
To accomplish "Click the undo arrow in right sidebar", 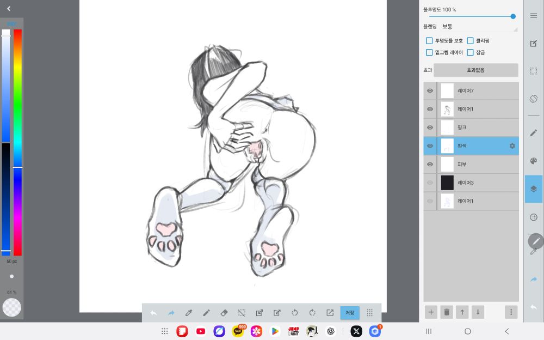I will [534, 307].
